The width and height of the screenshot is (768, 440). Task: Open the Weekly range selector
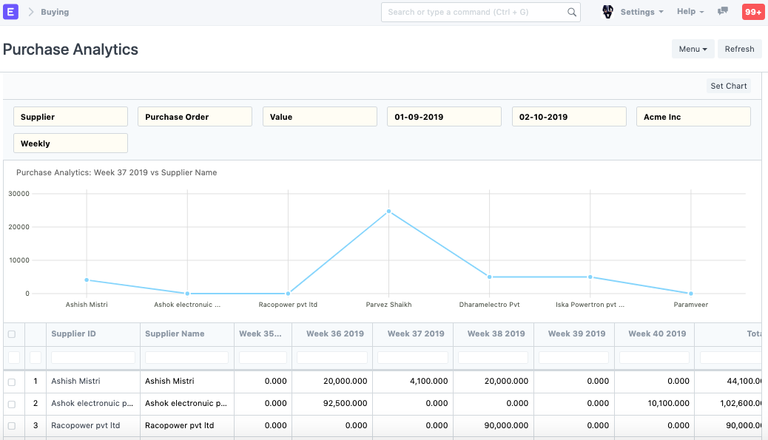coord(70,143)
